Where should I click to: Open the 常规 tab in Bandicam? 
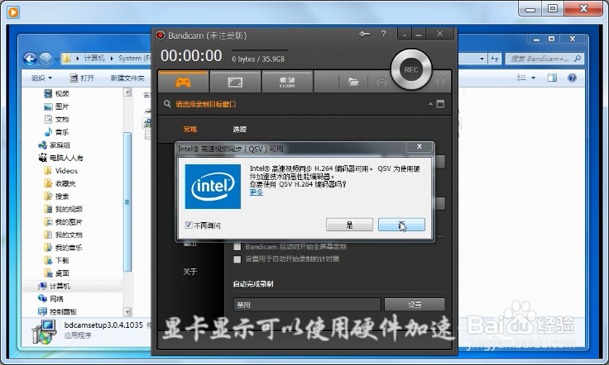[x=190, y=129]
